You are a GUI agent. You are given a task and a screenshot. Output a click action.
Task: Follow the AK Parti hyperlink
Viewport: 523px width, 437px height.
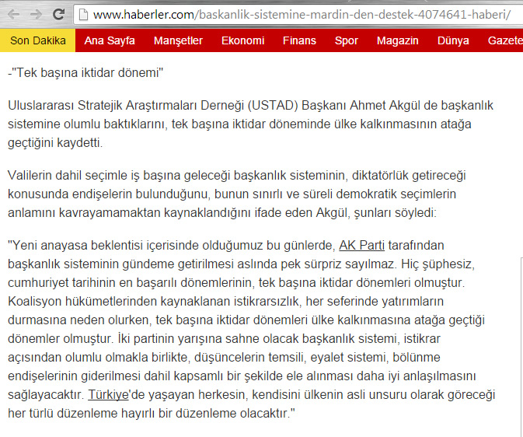pyautogui.click(x=361, y=246)
